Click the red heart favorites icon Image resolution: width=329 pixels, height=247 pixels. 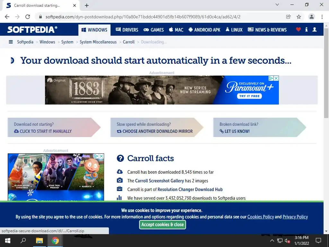pos(298,29)
